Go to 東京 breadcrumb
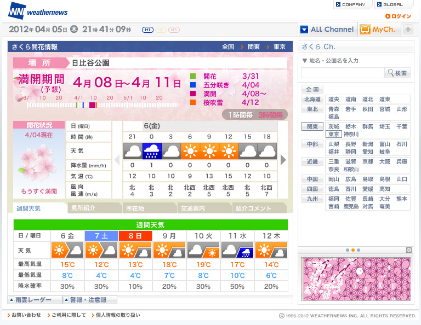 tap(279, 47)
